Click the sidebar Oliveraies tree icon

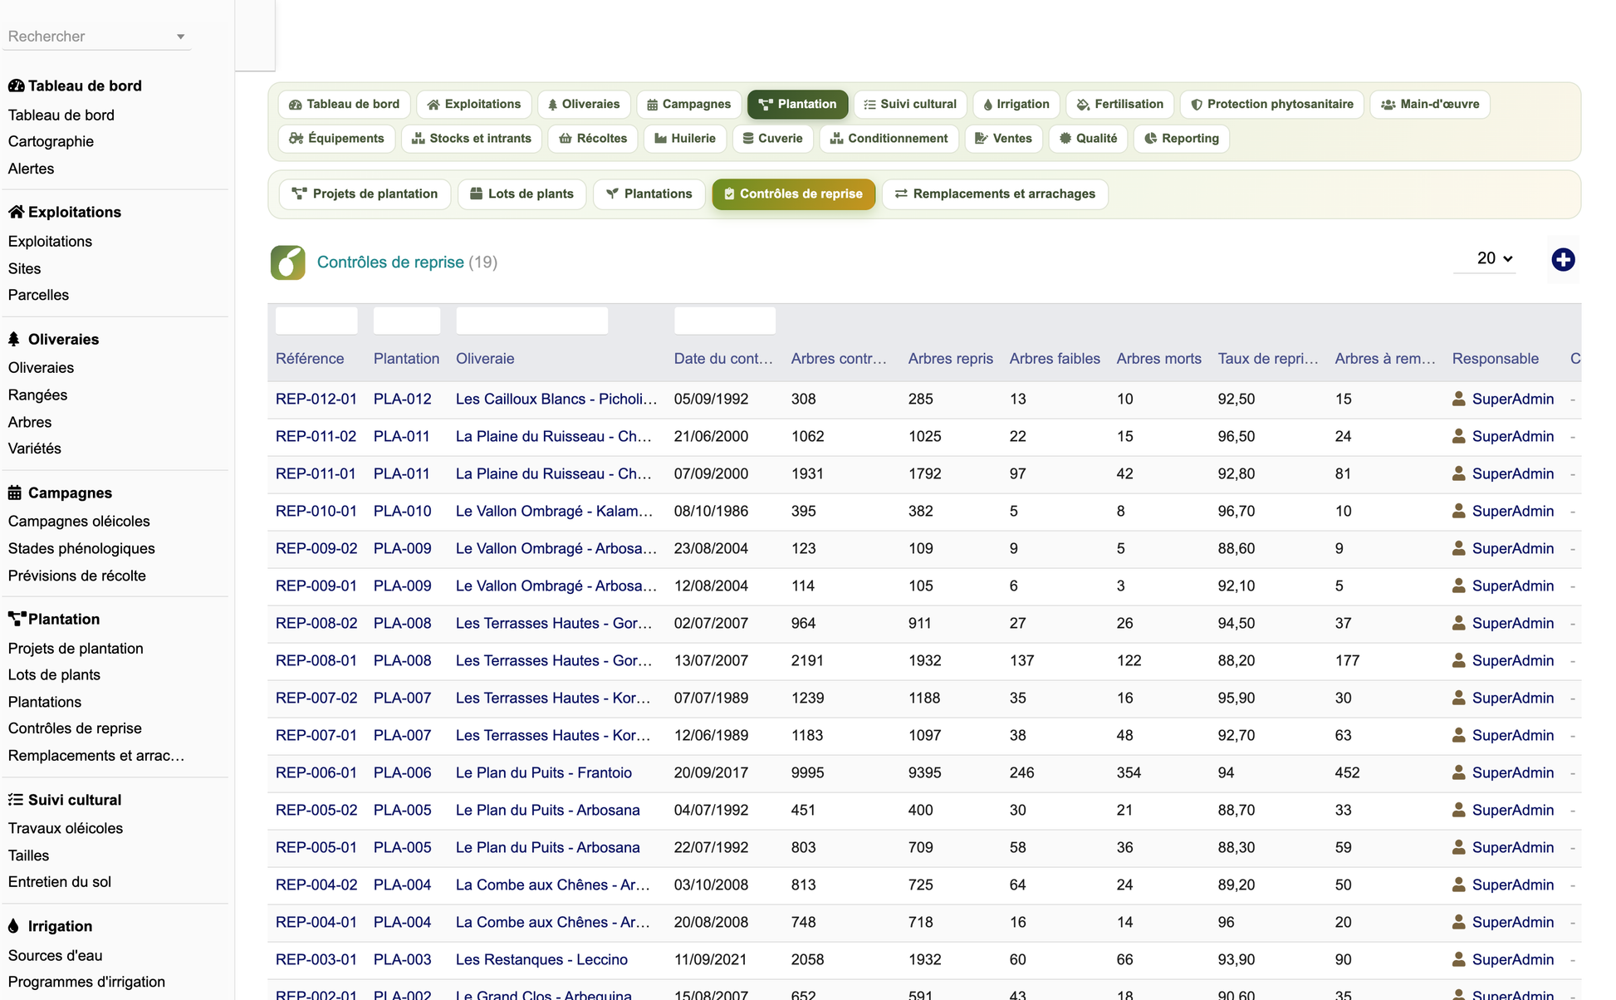[14, 340]
